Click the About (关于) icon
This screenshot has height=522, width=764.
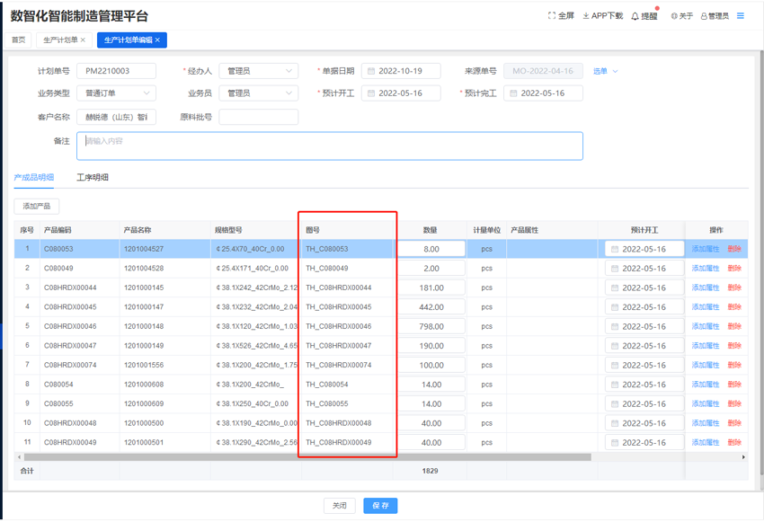click(x=674, y=16)
